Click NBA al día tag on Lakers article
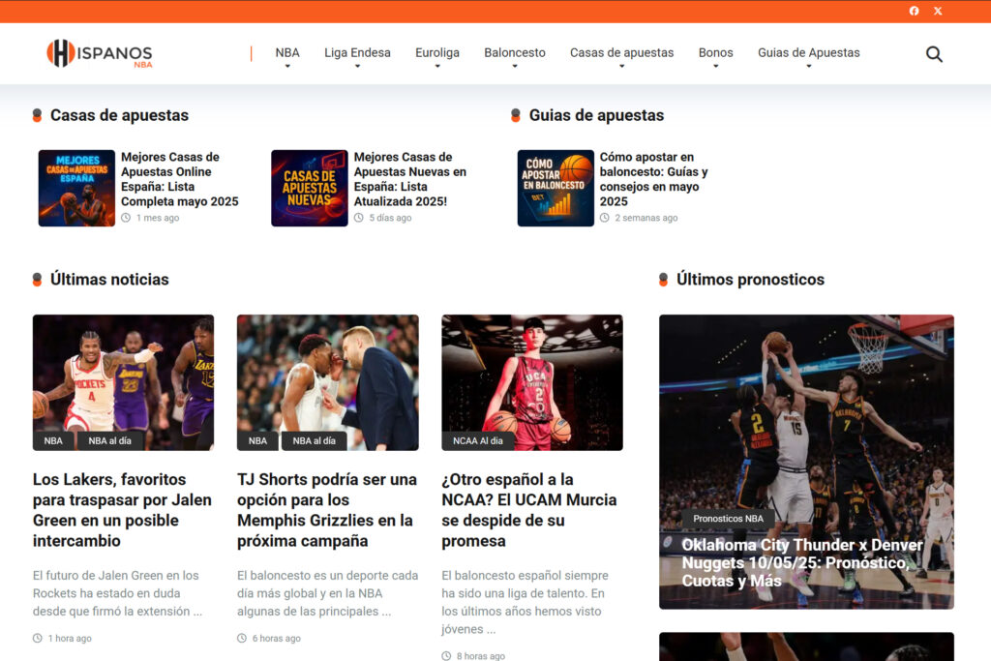Viewport: 991px width, 661px height. tap(110, 440)
